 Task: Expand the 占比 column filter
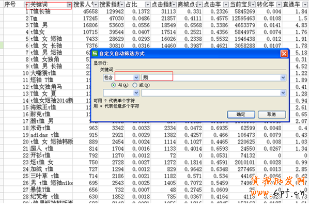point(148,5)
